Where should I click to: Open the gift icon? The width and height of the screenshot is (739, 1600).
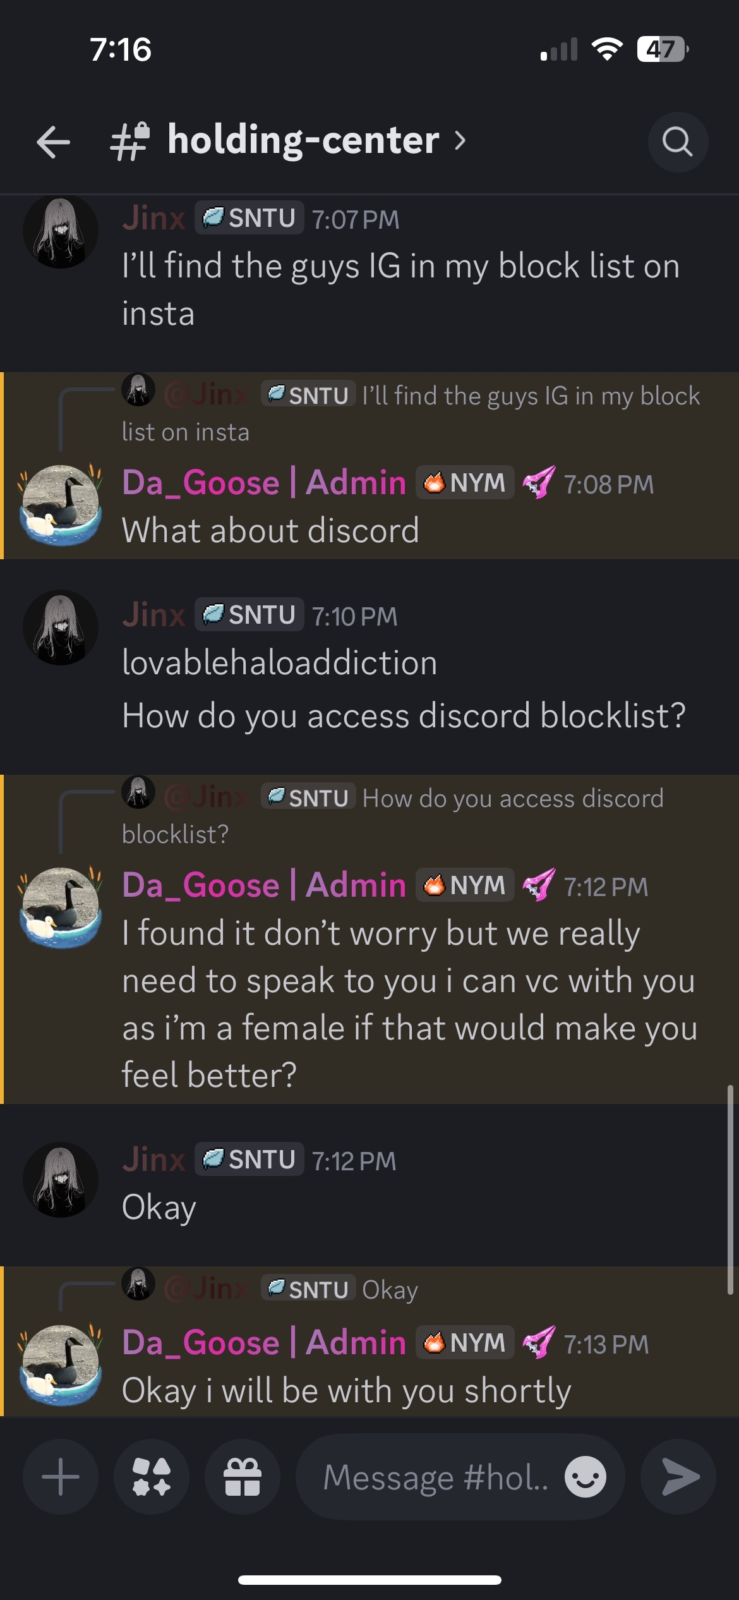(243, 1477)
